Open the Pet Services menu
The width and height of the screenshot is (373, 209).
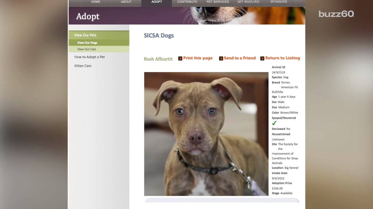click(218, 2)
